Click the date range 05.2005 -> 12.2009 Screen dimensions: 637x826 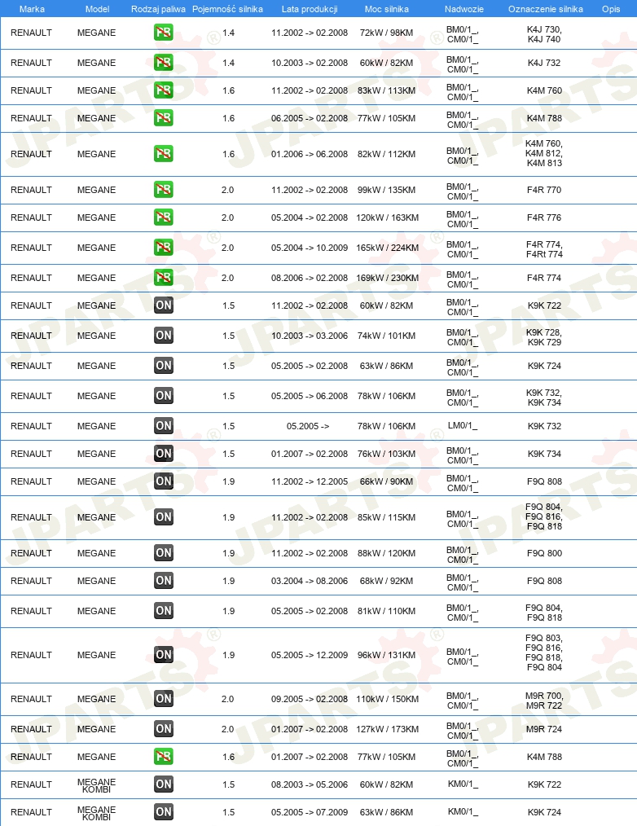click(x=310, y=655)
